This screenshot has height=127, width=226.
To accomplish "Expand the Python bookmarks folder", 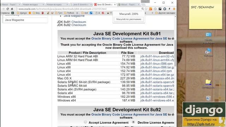I will click(69, 13).
